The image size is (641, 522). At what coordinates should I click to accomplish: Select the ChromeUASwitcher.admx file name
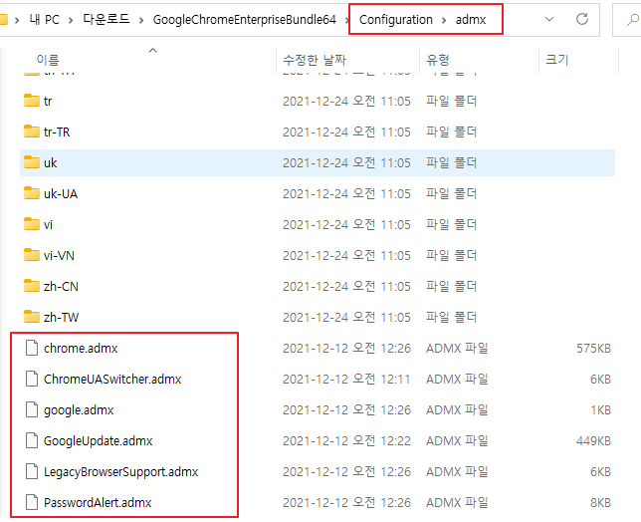click(x=112, y=379)
